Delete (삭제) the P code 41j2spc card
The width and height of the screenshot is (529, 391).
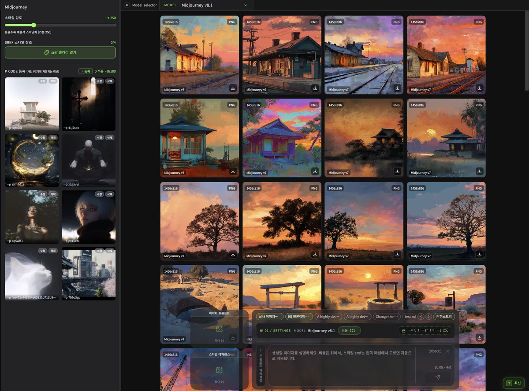point(110,81)
